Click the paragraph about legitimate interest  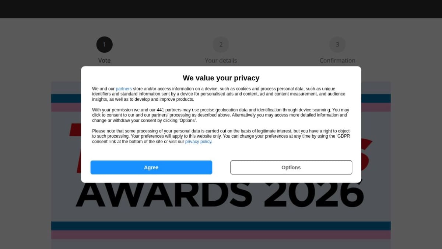(x=221, y=136)
